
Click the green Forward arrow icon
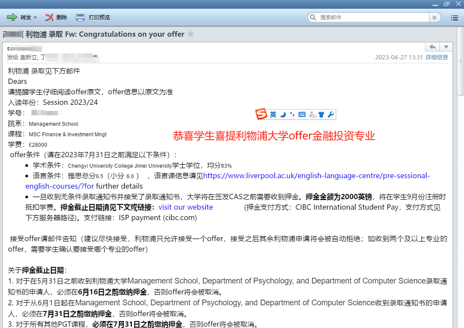point(12,17)
